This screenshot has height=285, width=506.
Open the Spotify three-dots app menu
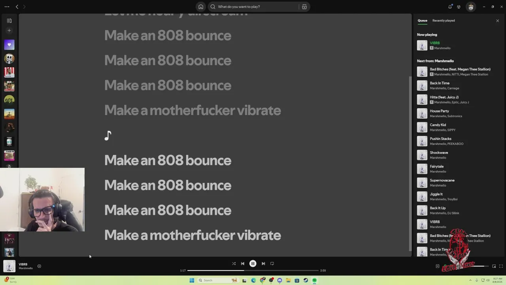(x=7, y=7)
